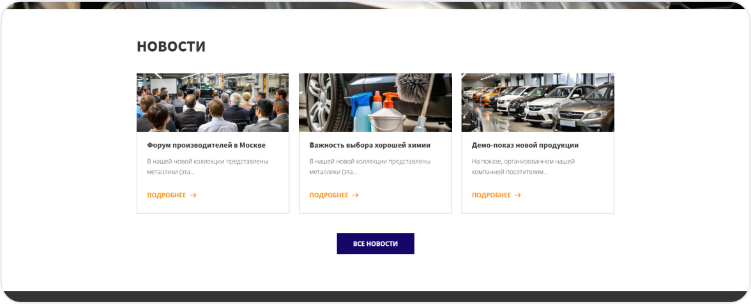Open ПОДРОБНЕЕ link for Демо-показ новой продукции
This screenshot has height=304, width=751.
click(x=491, y=195)
